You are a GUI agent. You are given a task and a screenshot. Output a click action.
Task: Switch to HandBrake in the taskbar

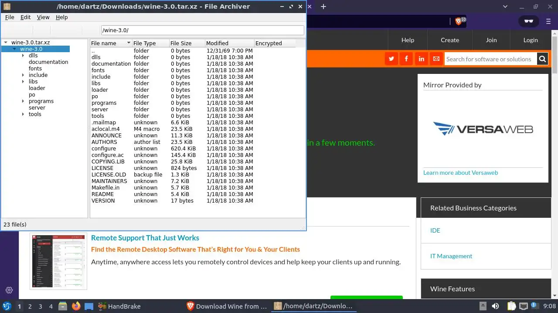(119, 306)
